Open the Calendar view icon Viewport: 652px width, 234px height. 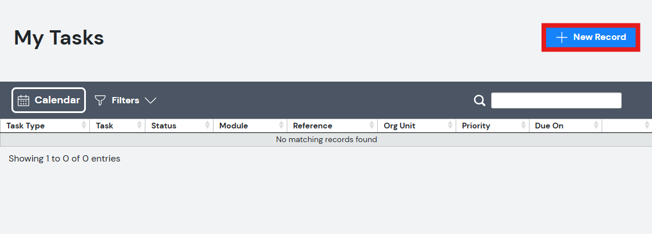23,100
